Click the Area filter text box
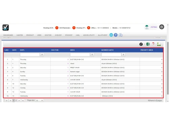The image size is (169, 126). (80, 55)
